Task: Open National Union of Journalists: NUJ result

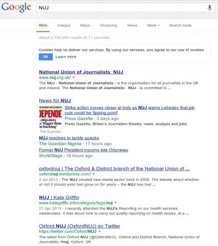Action: tap(81, 72)
